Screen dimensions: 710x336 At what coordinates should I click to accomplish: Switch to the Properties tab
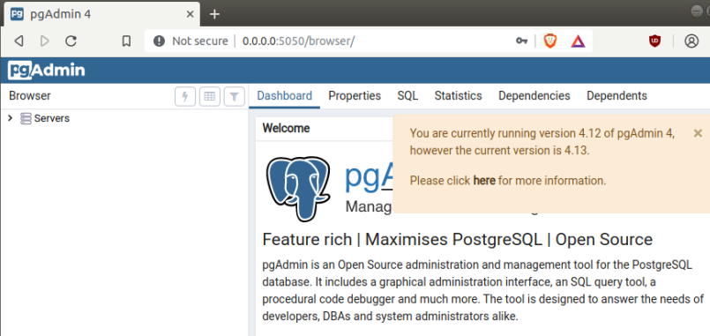[x=355, y=96]
